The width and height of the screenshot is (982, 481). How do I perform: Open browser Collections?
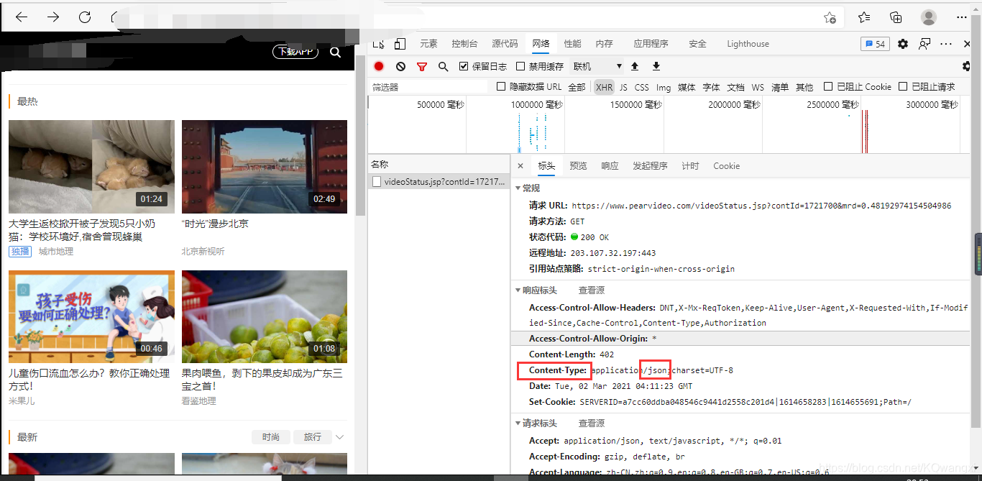coord(896,17)
